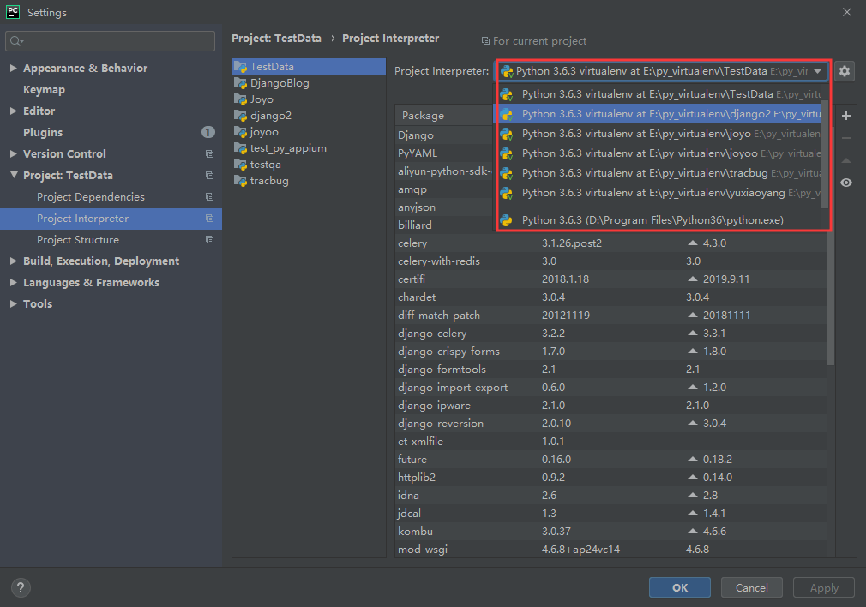Select the django-crispy-forms package row
This screenshot has width=866, height=607.
tap(610, 352)
